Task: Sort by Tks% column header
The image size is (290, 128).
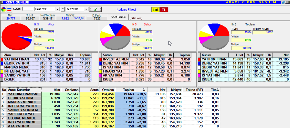Action: pyautogui.click(x=212, y=90)
